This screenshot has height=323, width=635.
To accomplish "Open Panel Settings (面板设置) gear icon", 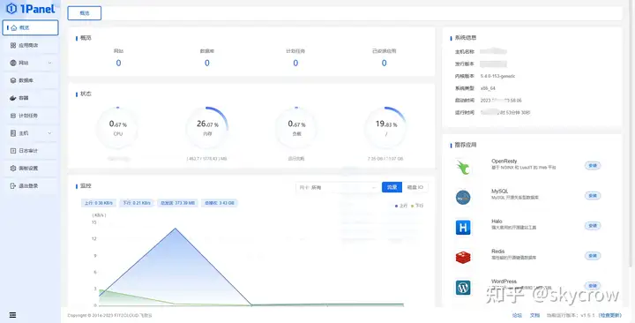I will pyautogui.click(x=13, y=169).
